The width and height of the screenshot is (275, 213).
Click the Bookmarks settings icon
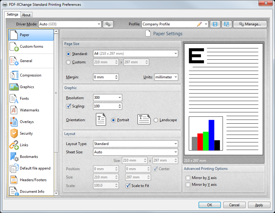click(x=13, y=157)
